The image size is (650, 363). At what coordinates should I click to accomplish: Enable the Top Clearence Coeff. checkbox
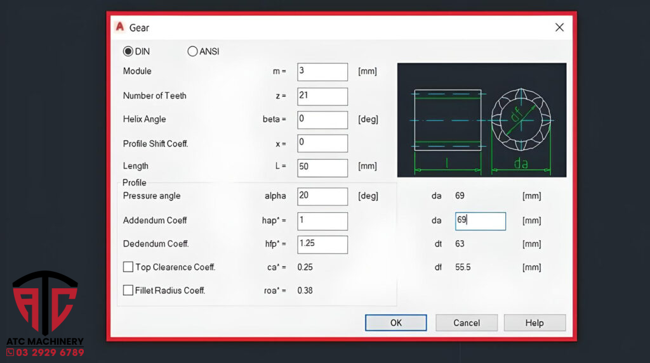point(128,267)
